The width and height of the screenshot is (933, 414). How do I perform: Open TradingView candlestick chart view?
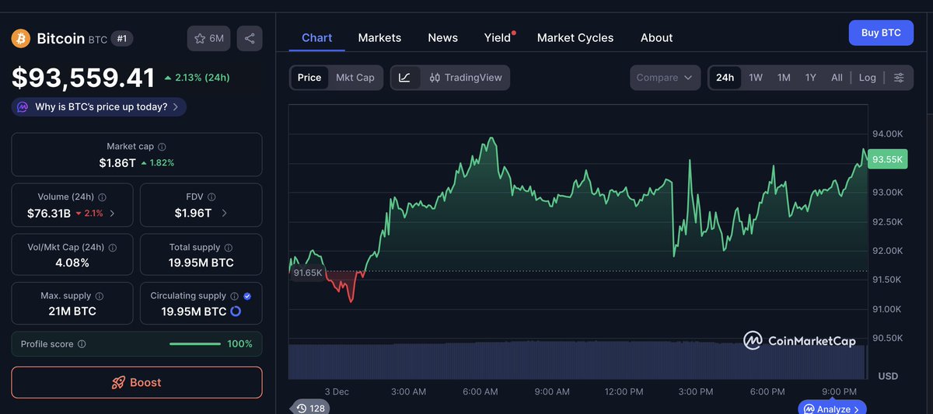(466, 78)
